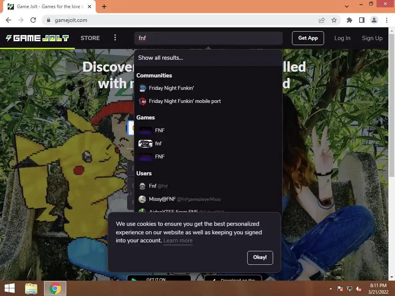Open the Friday Night Funkin' community
This screenshot has height=296, width=395.
pyautogui.click(x=208, y=88)
